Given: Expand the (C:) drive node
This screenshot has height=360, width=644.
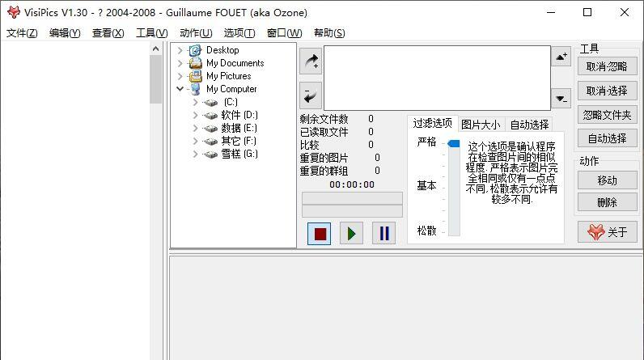Looking at the screenshot, I should click(x=196, y=102).
